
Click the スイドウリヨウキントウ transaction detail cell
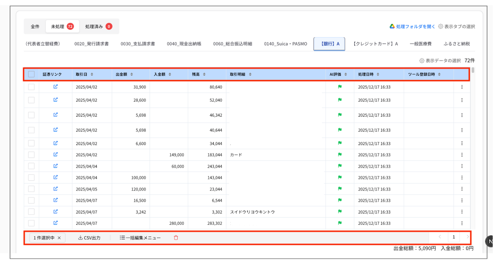(276, 212)
